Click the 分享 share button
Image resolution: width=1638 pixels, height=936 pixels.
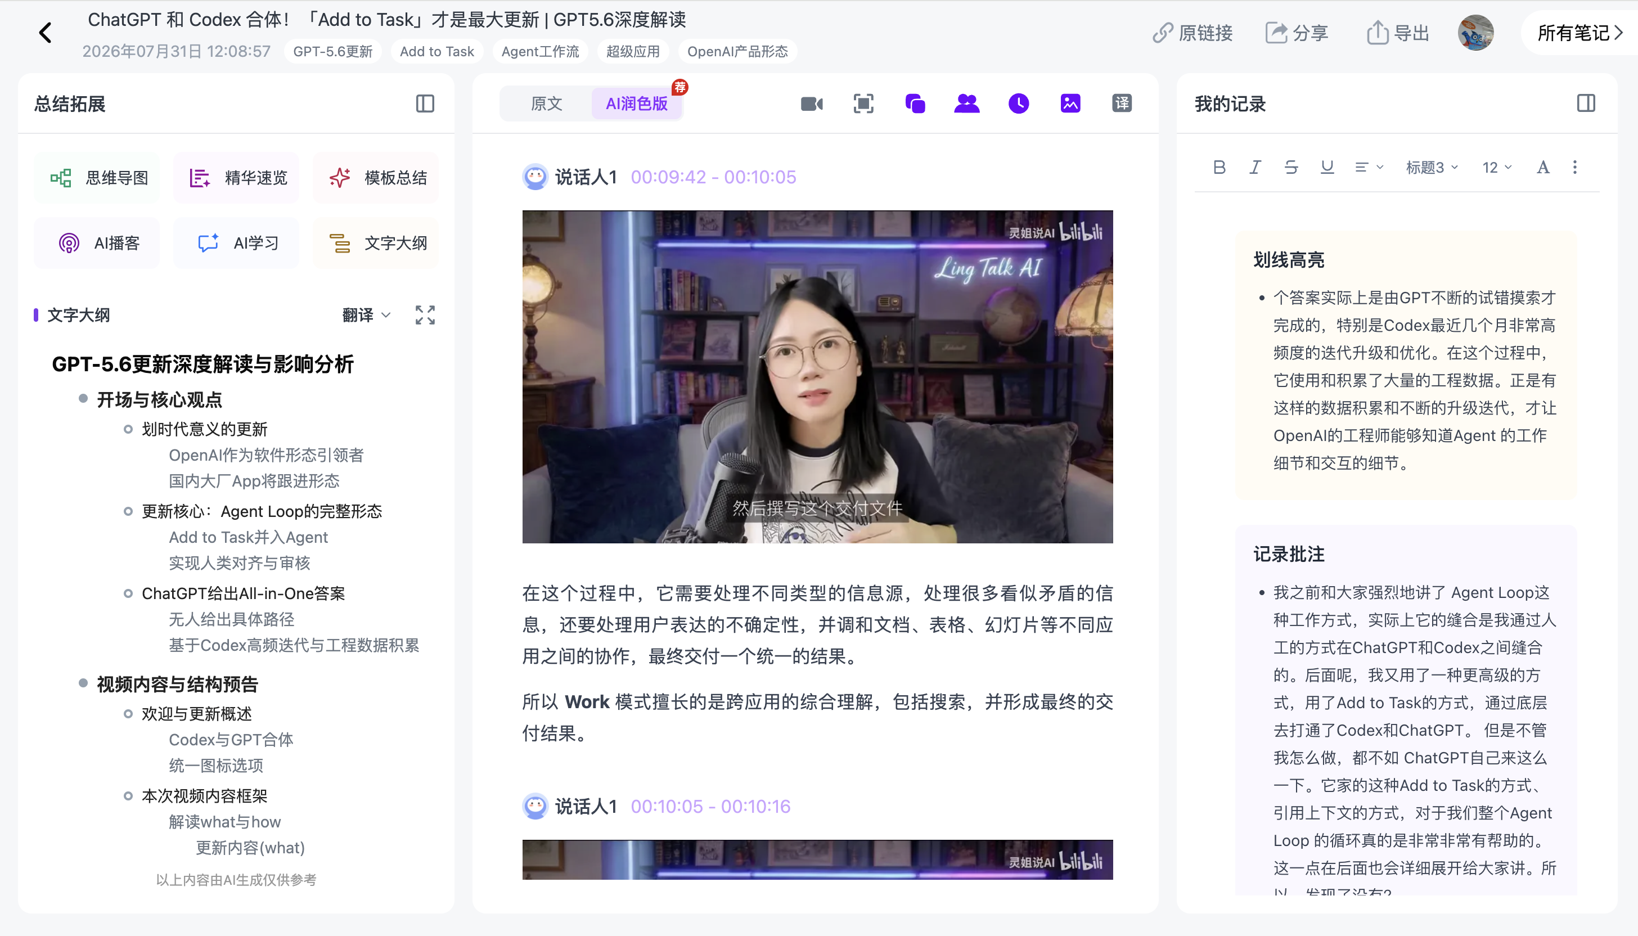[1297, 33]
